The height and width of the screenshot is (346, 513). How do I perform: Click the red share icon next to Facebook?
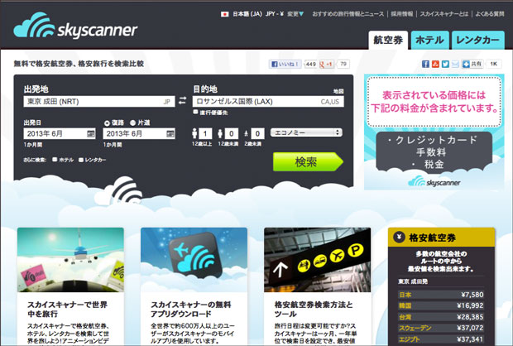pos(435,64)
